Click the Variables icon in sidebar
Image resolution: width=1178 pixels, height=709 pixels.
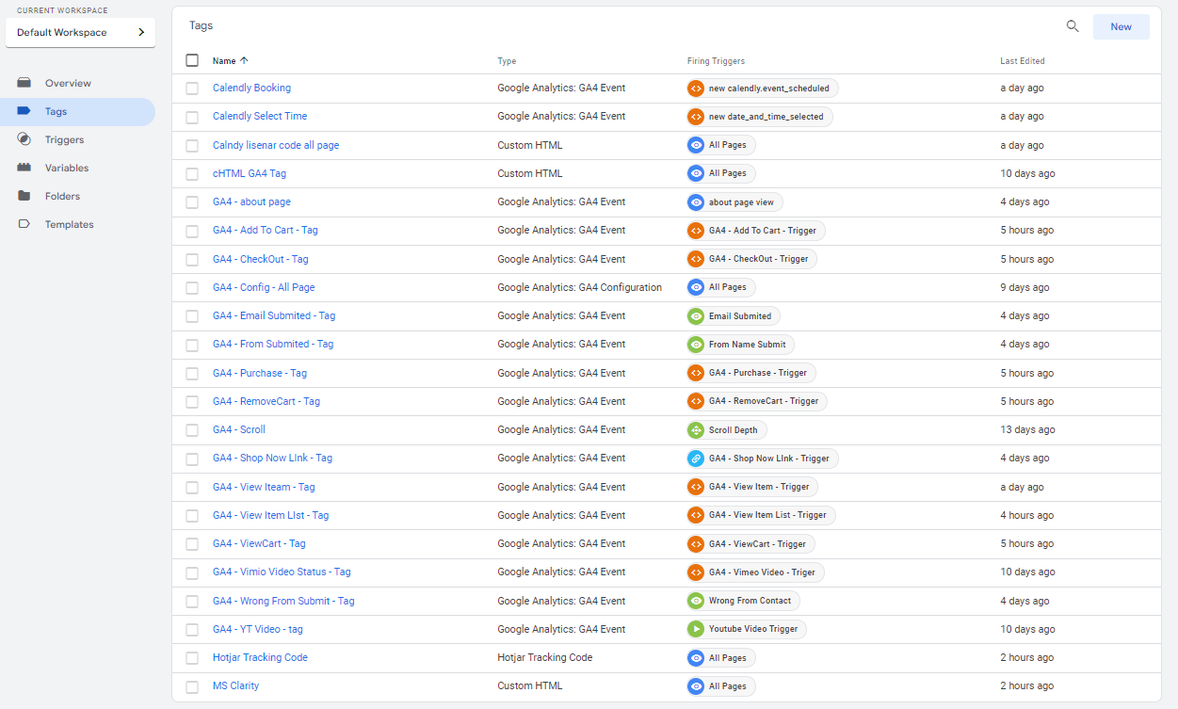pos(24,168)
